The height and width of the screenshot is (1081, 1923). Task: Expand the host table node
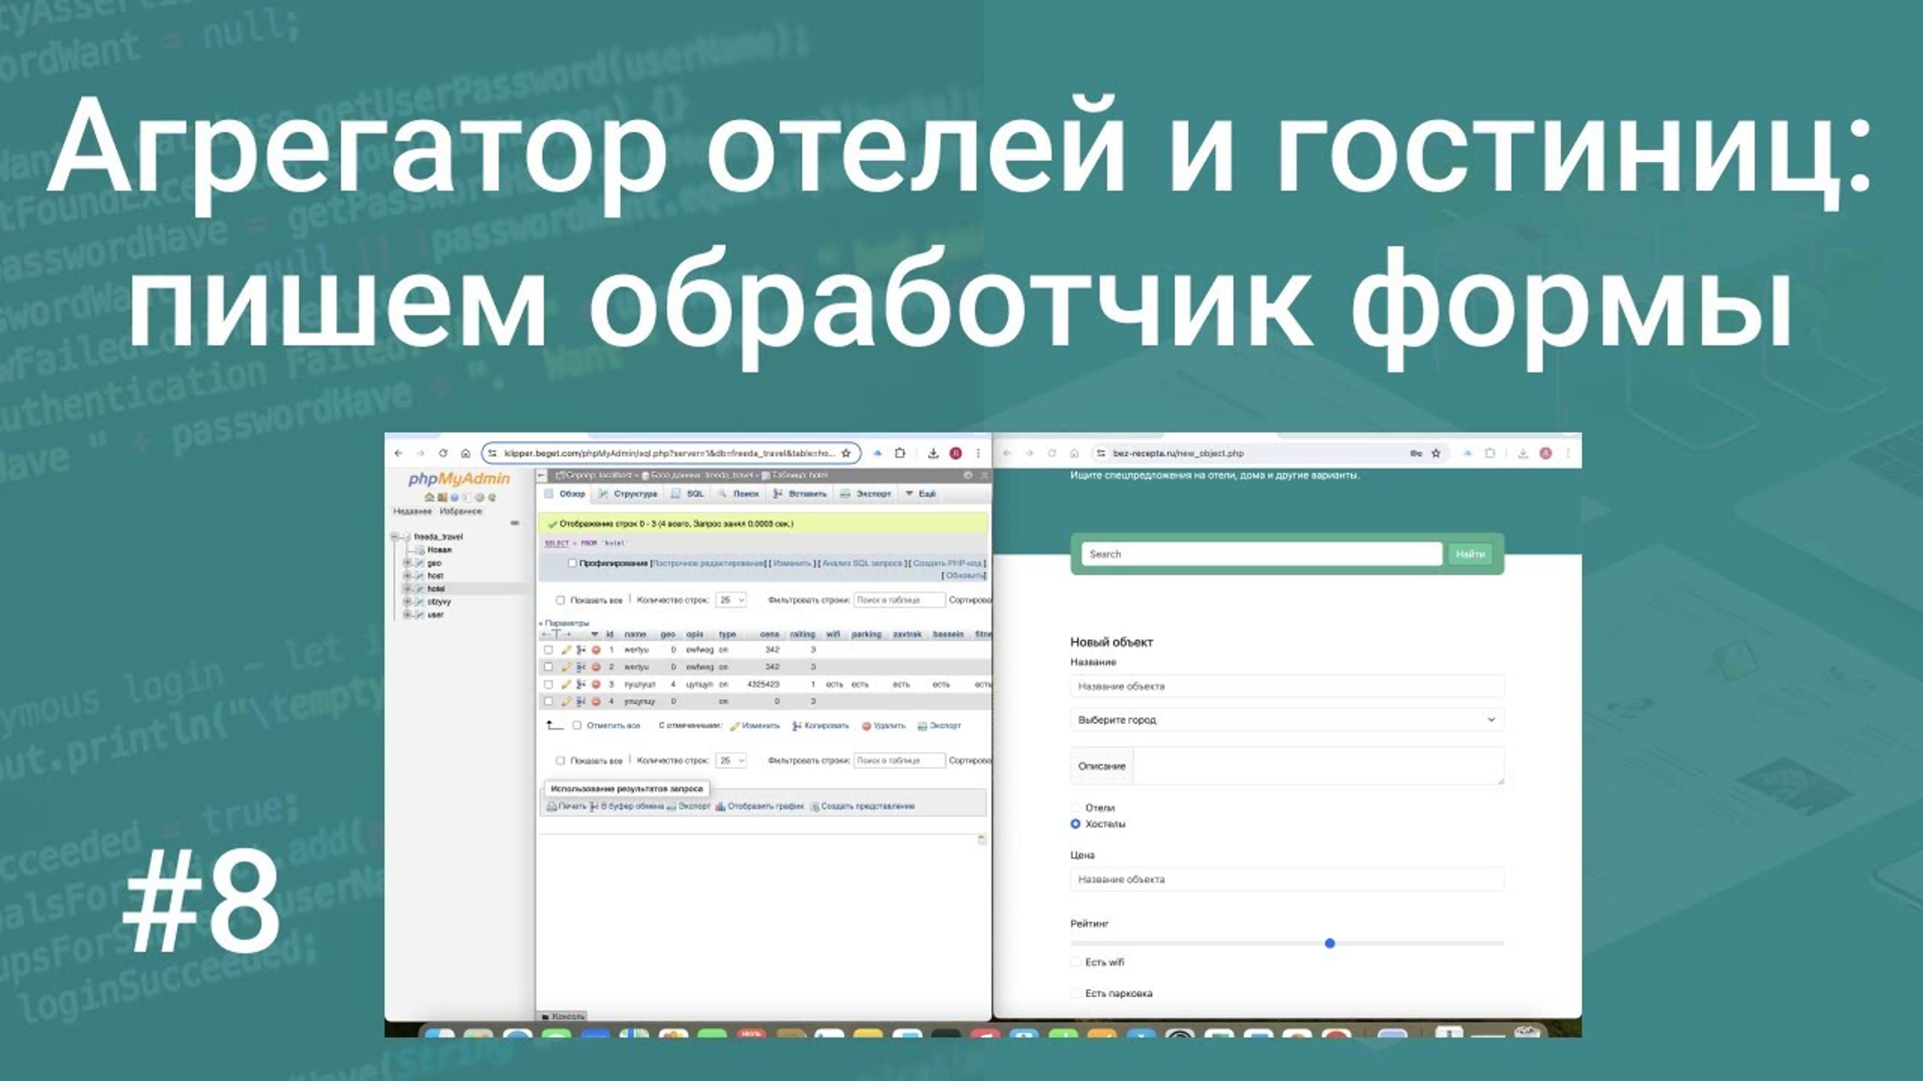407,576
